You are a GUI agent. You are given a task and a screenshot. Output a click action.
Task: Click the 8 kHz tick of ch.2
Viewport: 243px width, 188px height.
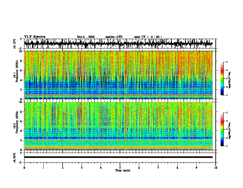point(22,112)
